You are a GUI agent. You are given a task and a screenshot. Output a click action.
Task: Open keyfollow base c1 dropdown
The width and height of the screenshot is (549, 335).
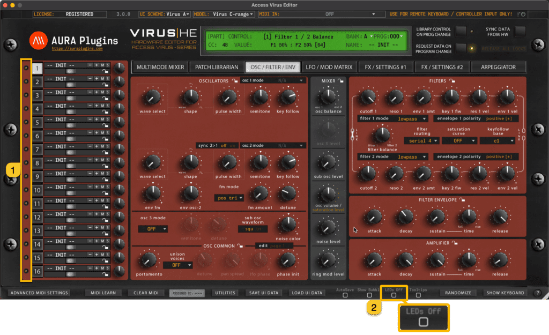497,141
